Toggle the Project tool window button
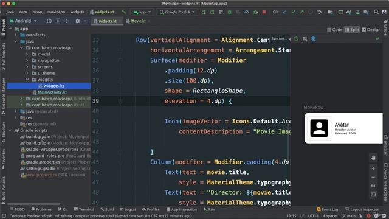The width and height of the screenshot is (389, 219). click(x=3, y=27)
